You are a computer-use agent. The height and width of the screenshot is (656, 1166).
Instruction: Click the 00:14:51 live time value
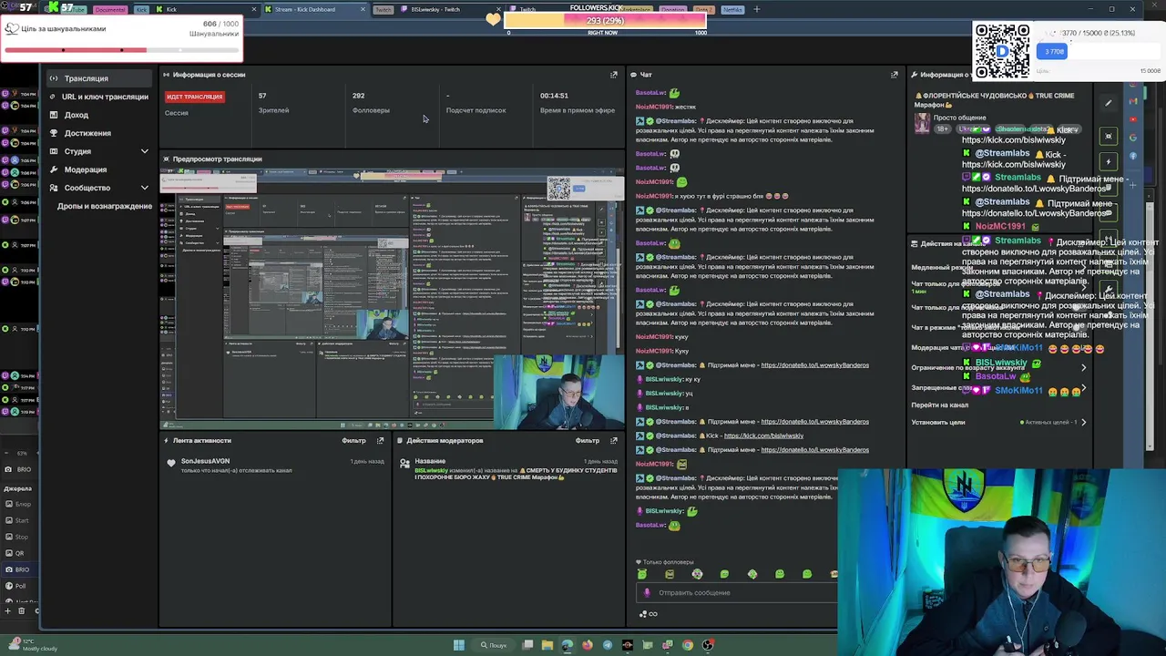pos(554,96)
